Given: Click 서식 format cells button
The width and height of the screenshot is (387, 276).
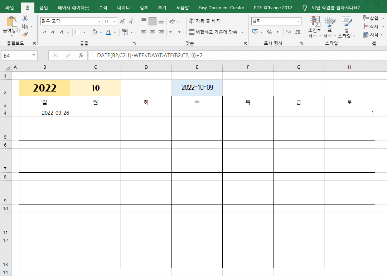Looking at the screenshot, I should point(371,35).
